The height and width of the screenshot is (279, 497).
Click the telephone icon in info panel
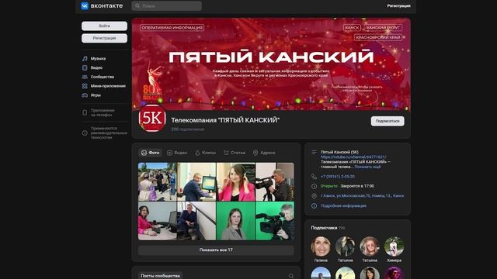[x=314, y=177]
